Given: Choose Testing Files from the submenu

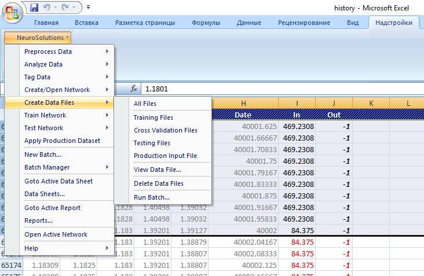Looking at the screenshot, I should (163, 143).
